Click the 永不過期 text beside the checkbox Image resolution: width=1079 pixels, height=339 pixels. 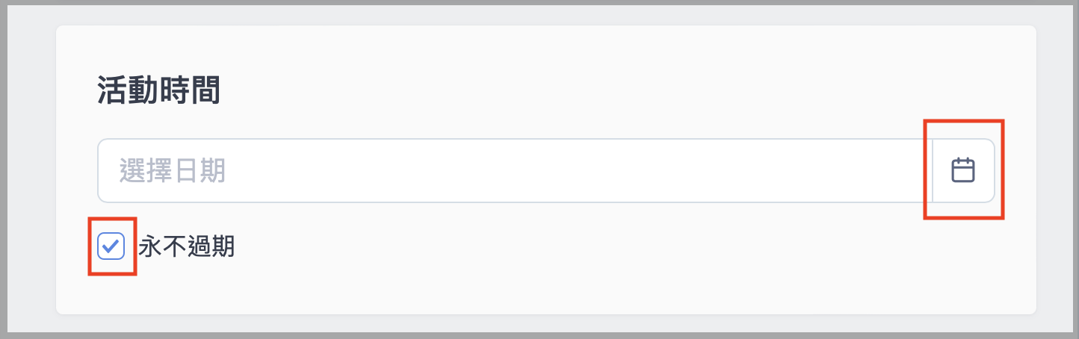click(187, 246)
